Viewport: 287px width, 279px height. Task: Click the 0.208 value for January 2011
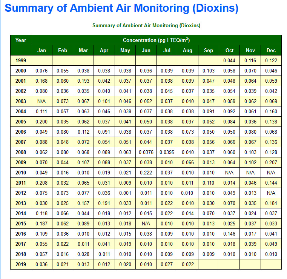[41, 183]
